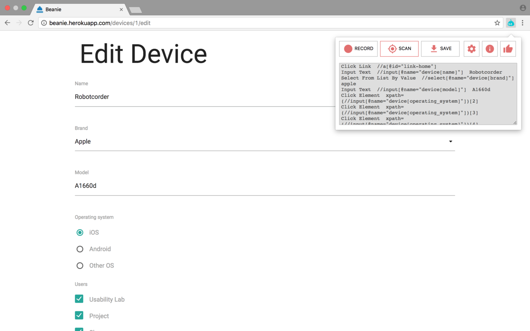Viewport: 530px width, 331px height.
Task: Uncheck the Project checkbox
Action: 79,315
